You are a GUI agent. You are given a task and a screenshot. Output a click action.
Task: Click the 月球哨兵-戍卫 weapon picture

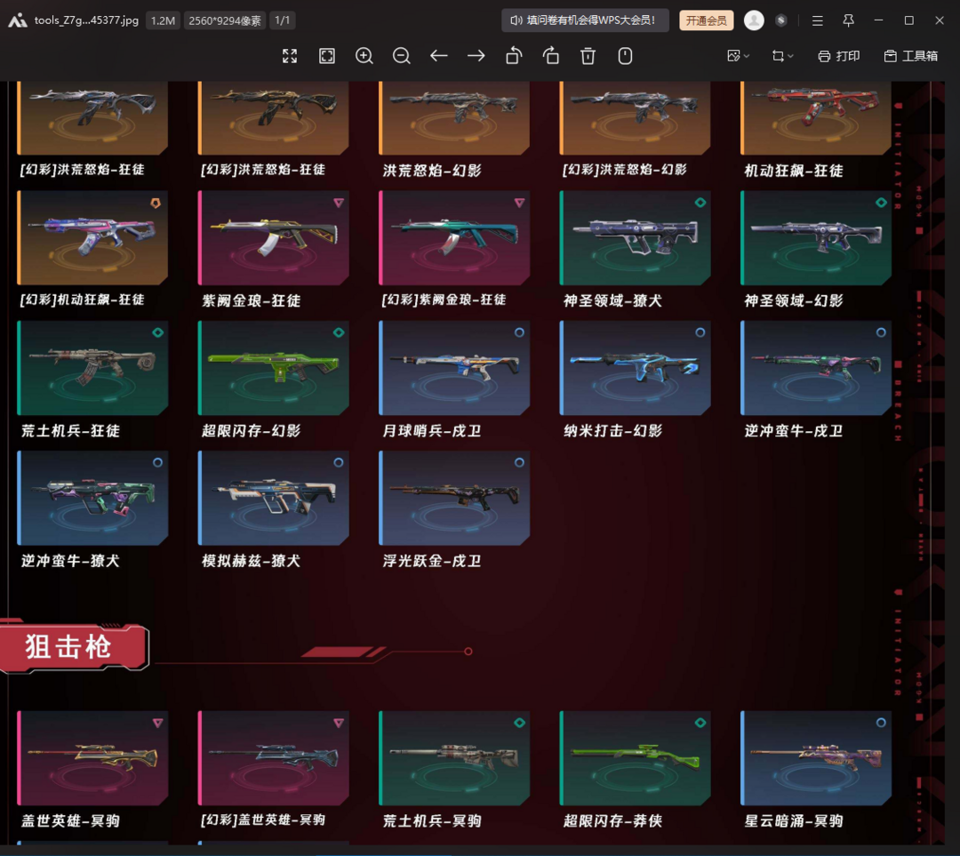pos(454,368)
